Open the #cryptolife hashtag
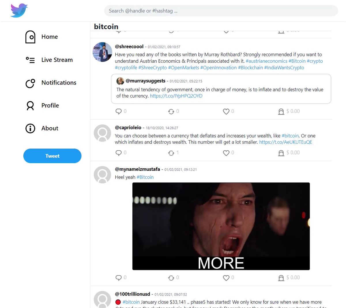Viewport: 346px width, 308px height. click(126, 68)
